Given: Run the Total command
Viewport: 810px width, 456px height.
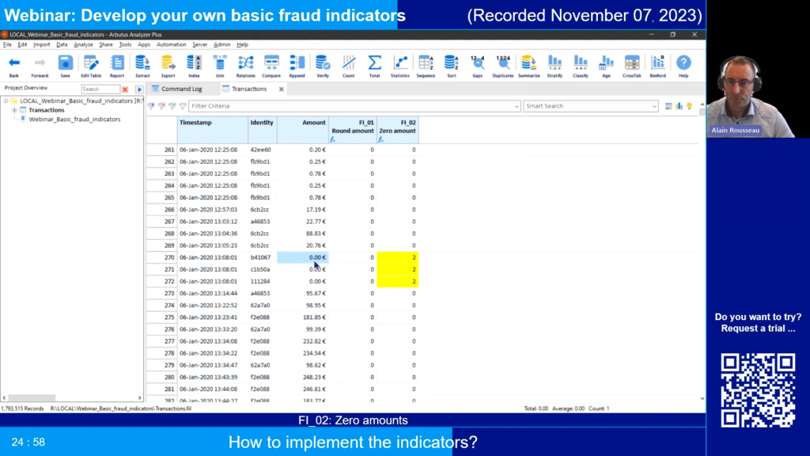Looking at the screenshot, I should coord(374,66).
